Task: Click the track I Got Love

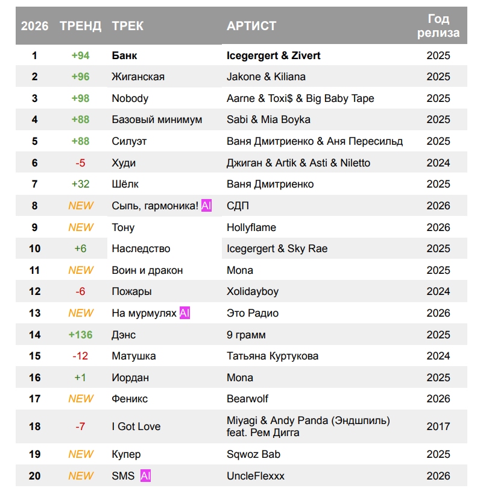Action: tap(136, 426)
